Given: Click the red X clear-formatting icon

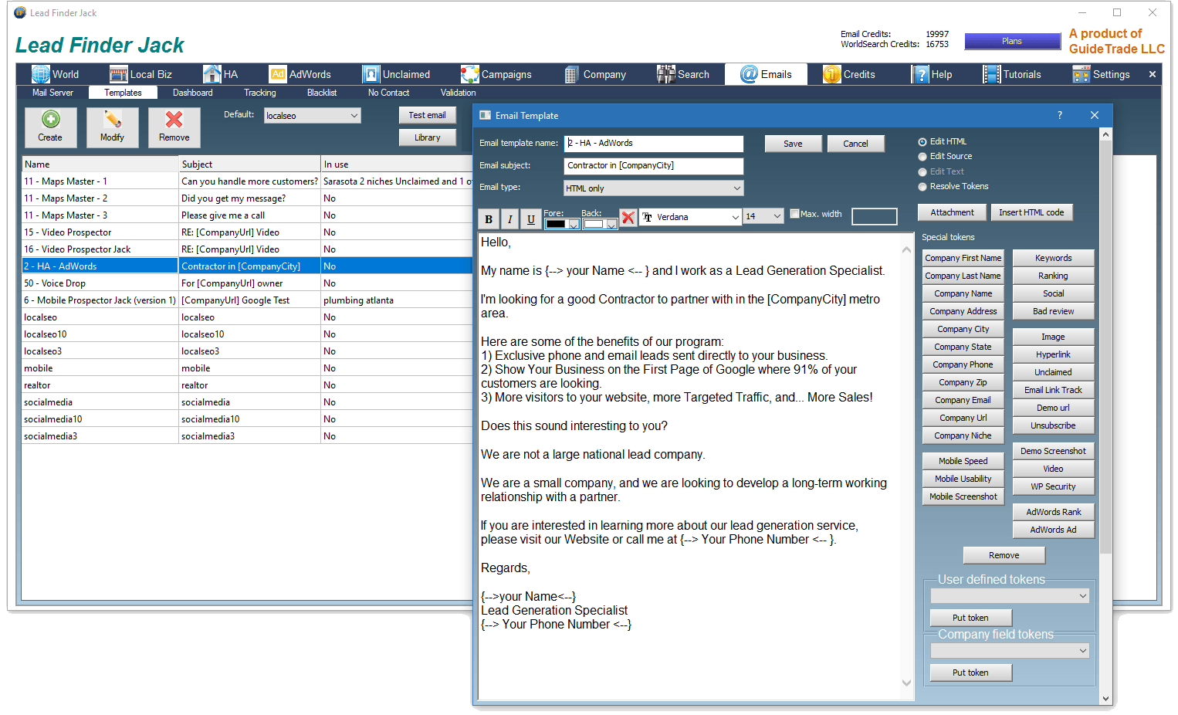Looking at the screenshot, I should click(628, 218).
